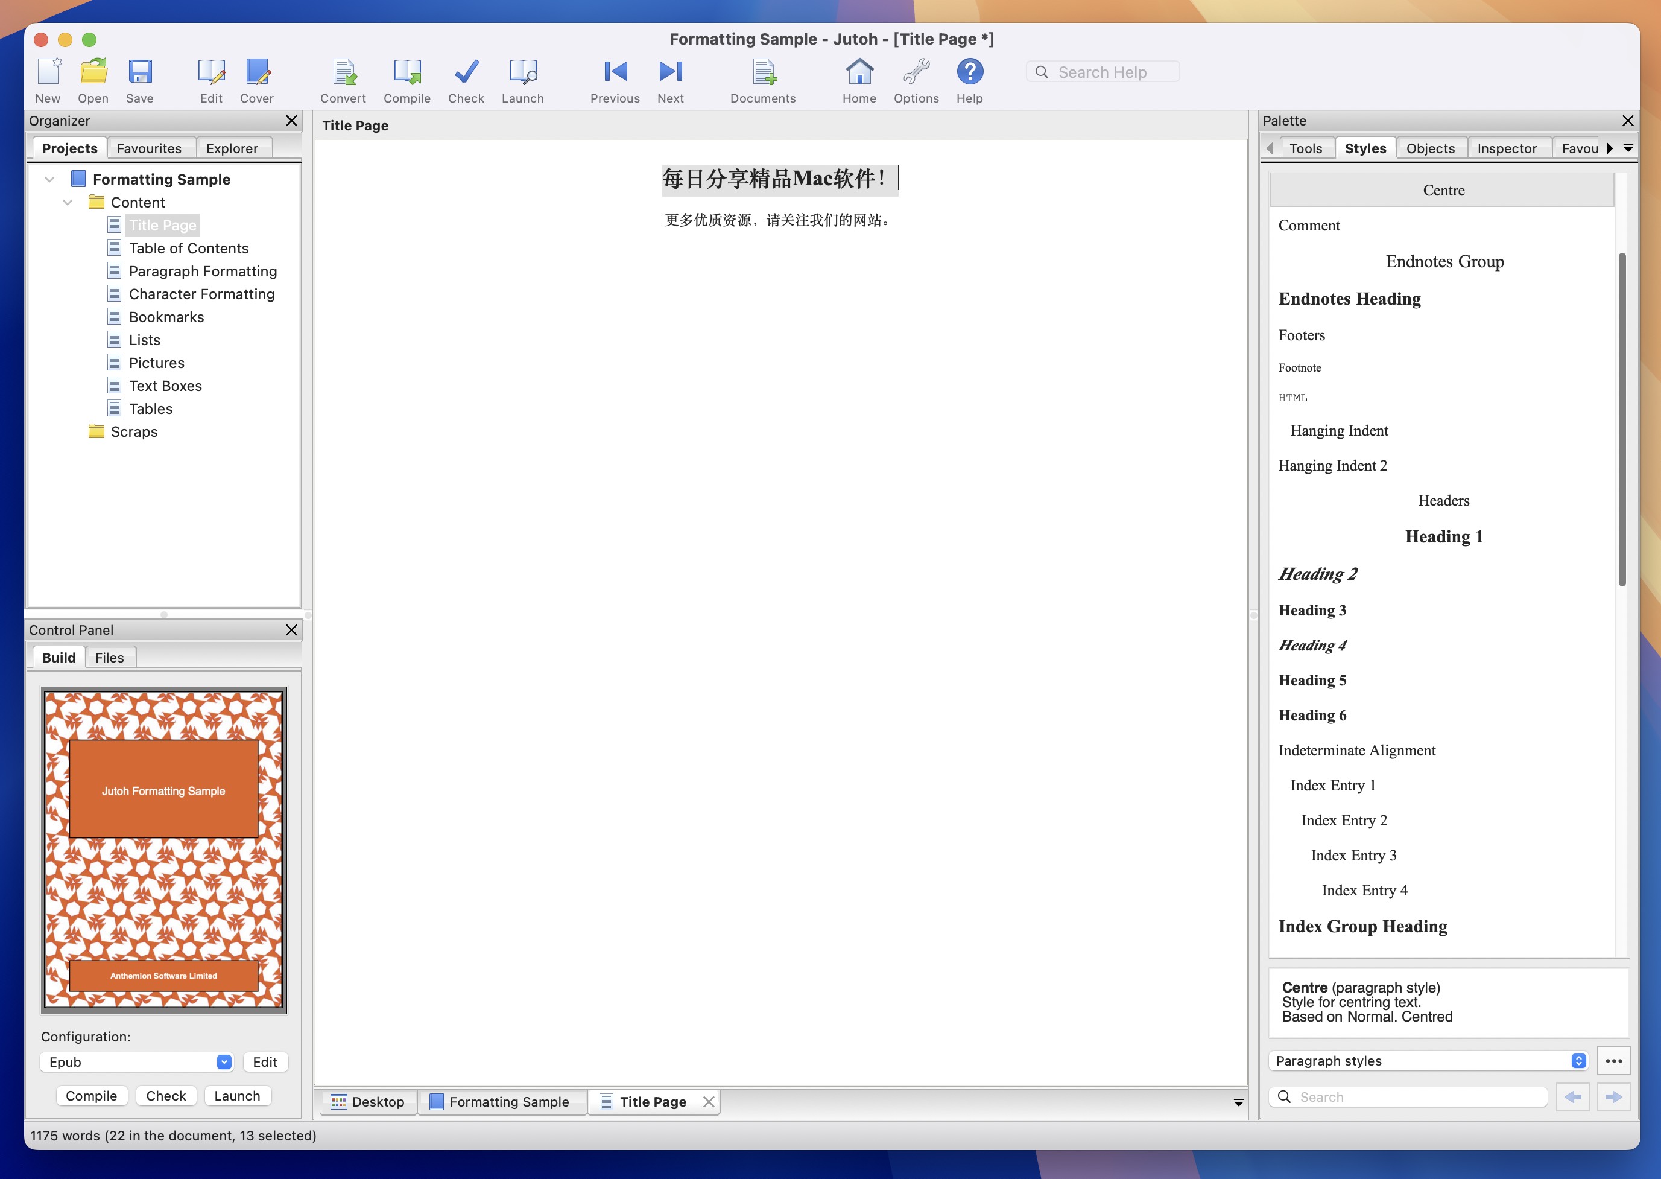Select the Scraps folder
Screen dimensions: 1661x1179
coord(134,432)
